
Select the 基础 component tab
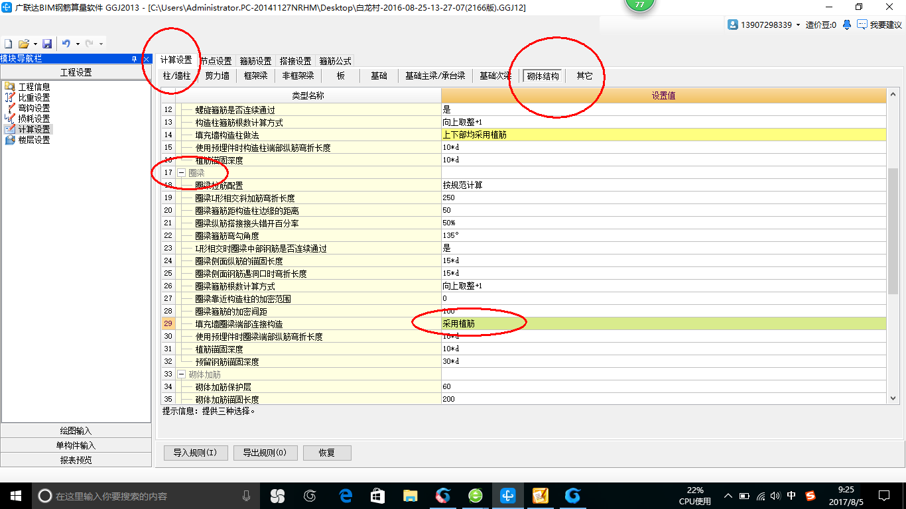click(x=379, y=76)
